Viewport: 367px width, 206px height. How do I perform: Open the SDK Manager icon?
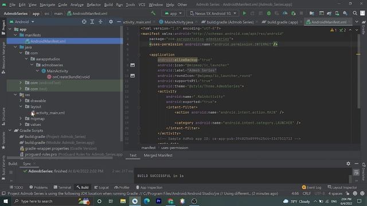click(x=345, y=13)
